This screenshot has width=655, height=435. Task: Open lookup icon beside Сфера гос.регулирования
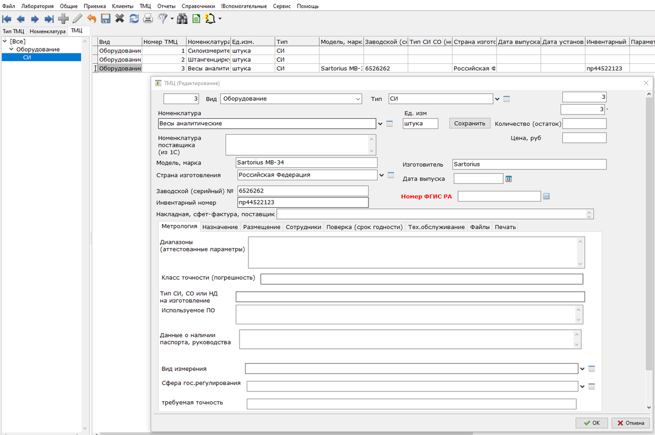(x=592, y=386)
